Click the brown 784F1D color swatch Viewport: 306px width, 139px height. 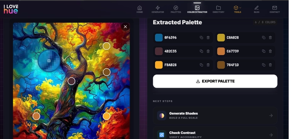coord(221,65)
